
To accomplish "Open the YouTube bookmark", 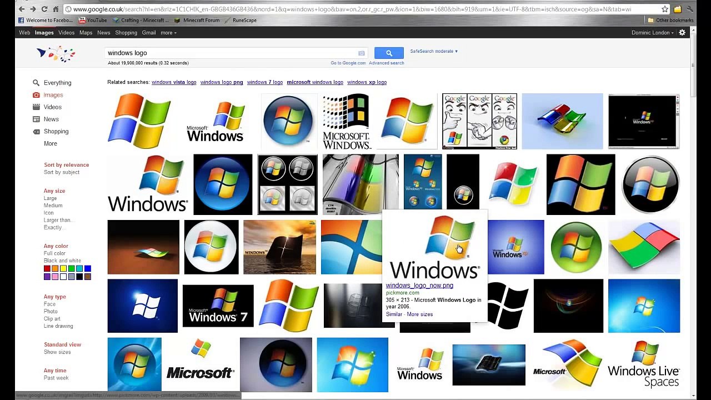I will [93, 21].
